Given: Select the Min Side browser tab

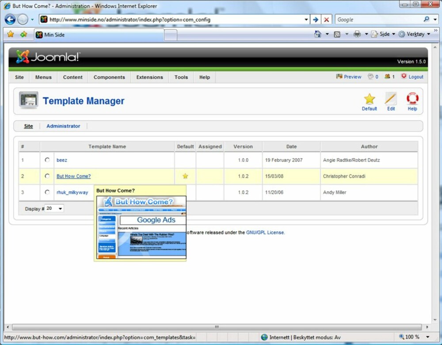Looking at the screenshot, I should (99, 34).
